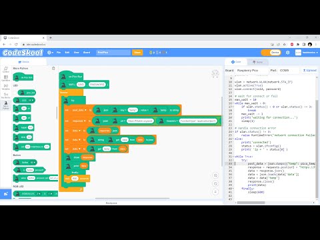Click the browser profile avatar
Screen dimensions: 320x240
click(x=310, y=45)
